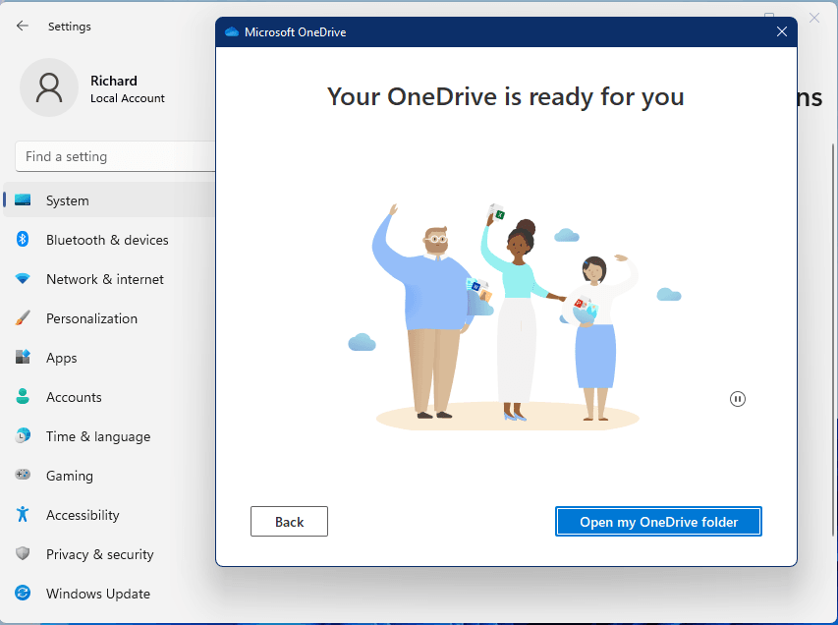Click the Time & language globe icon
Screen dimensions: 838x625
[x=23, y=435]
